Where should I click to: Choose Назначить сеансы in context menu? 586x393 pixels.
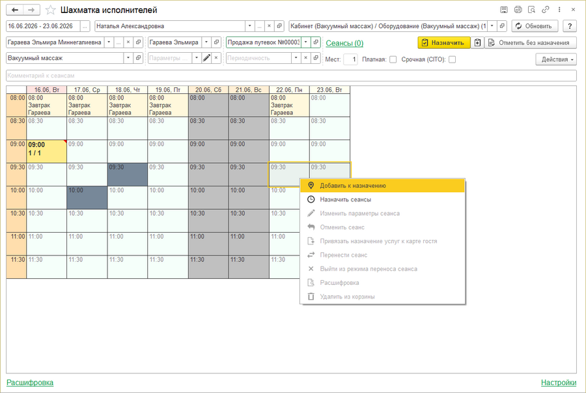[383, 199]
